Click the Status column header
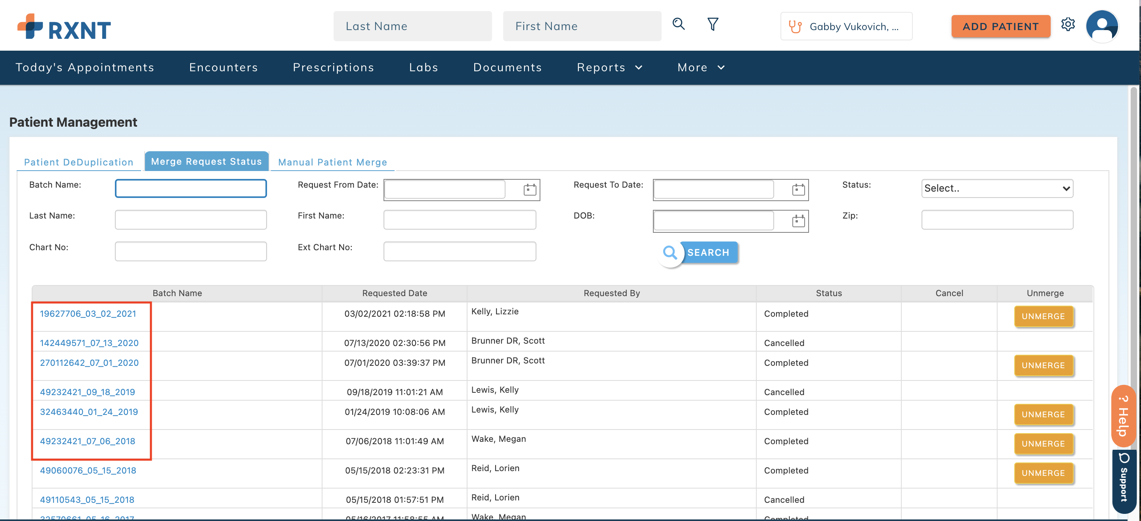 (x=828, y=293)
